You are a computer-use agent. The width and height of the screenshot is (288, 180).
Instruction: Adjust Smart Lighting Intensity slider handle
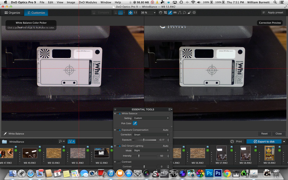click(139, 156)
